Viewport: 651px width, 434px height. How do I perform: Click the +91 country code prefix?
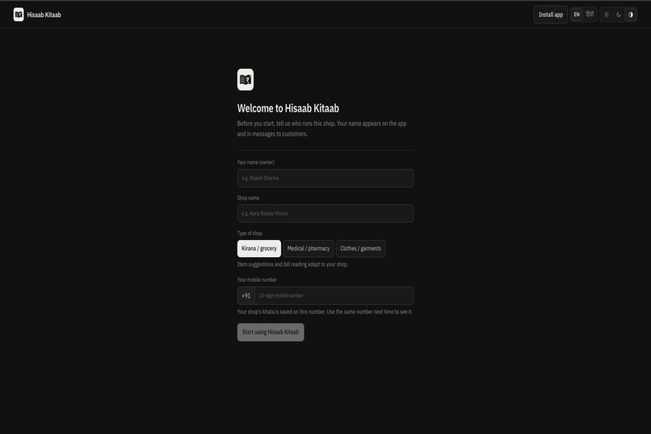click(246, 296)
